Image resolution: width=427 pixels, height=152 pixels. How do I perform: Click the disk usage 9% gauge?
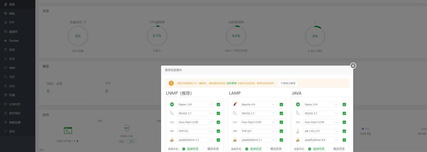(x=315, y=36)
